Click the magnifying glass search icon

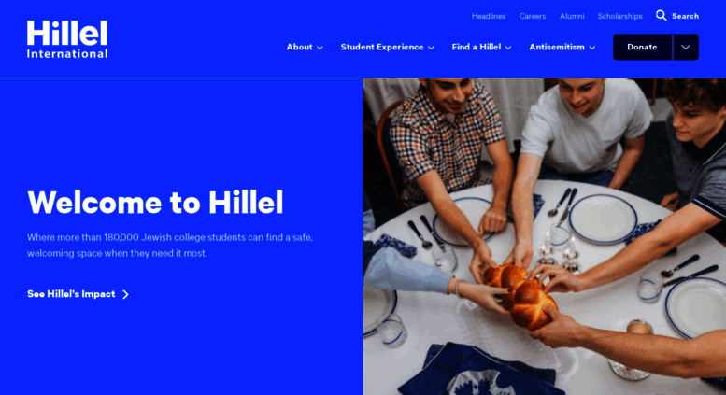[662, 16]
